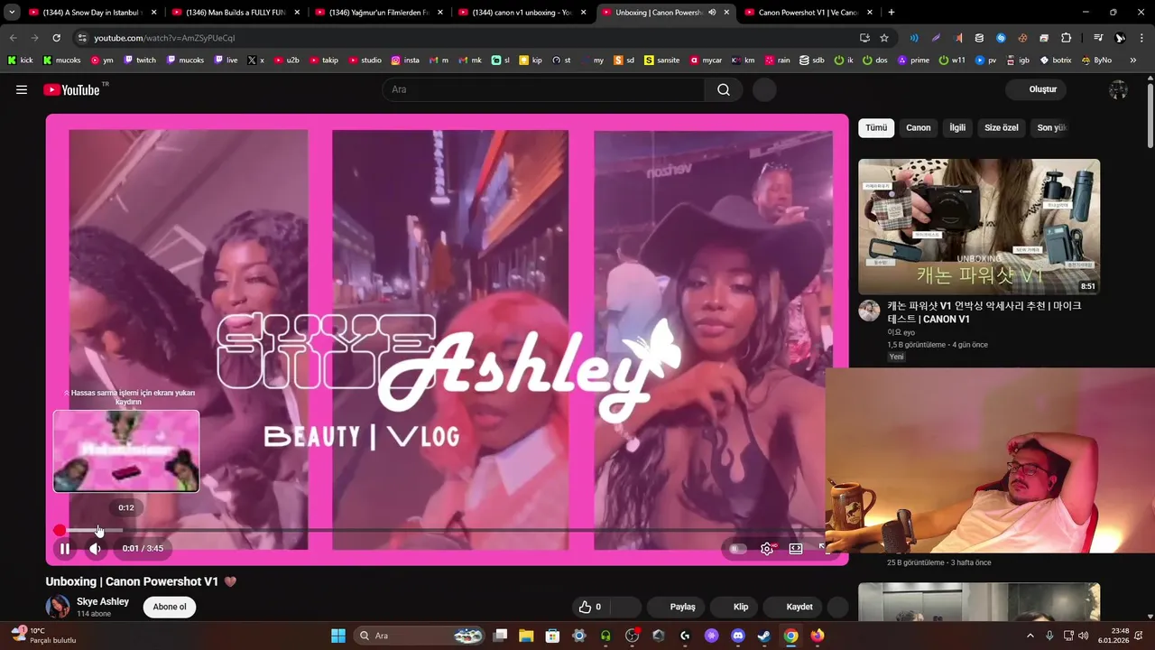Switch to Yağmur'un Filmlerden tab
This screenshot has height=650, width=1155.
pos(377,13)
